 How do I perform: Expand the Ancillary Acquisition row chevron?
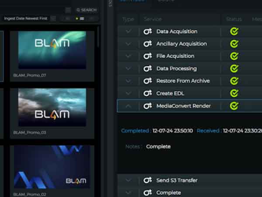[128, 44]
